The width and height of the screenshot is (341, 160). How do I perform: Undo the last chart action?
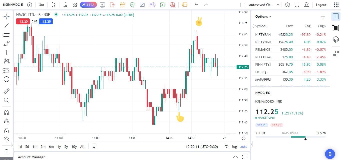coord(196,5)
